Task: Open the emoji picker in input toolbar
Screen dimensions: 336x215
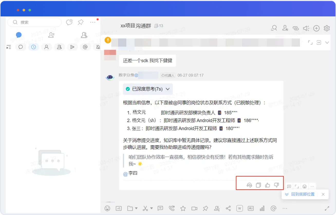Action: pos(107,208)
